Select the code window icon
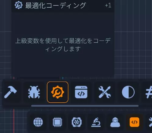 pos(81,92)
